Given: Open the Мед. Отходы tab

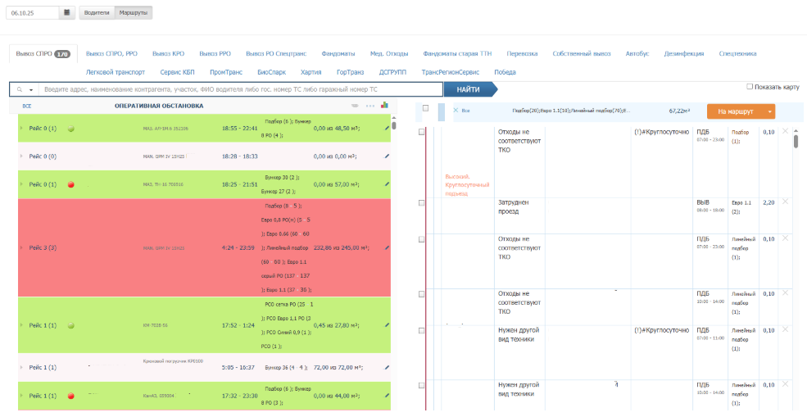Looking at the screenshot, I should (388, 54).
